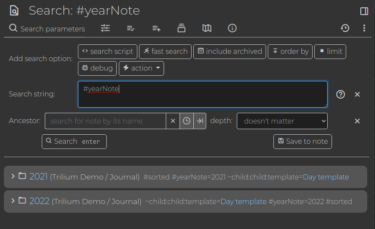The image size is (375, 229).
Task: Open the Day template link in 2021 row
Action: 326,177
